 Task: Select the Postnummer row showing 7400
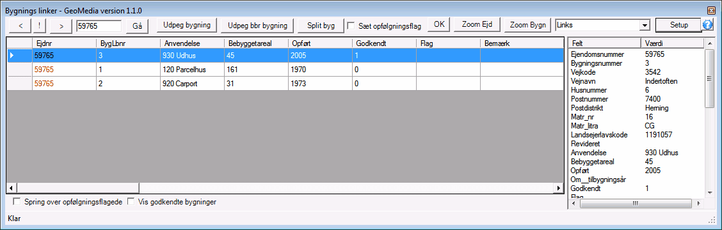click(636, 99)
